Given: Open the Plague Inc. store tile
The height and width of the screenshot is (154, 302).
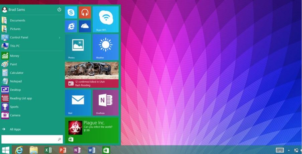Looking at the screenshot, I should click(x=92, y=130).
